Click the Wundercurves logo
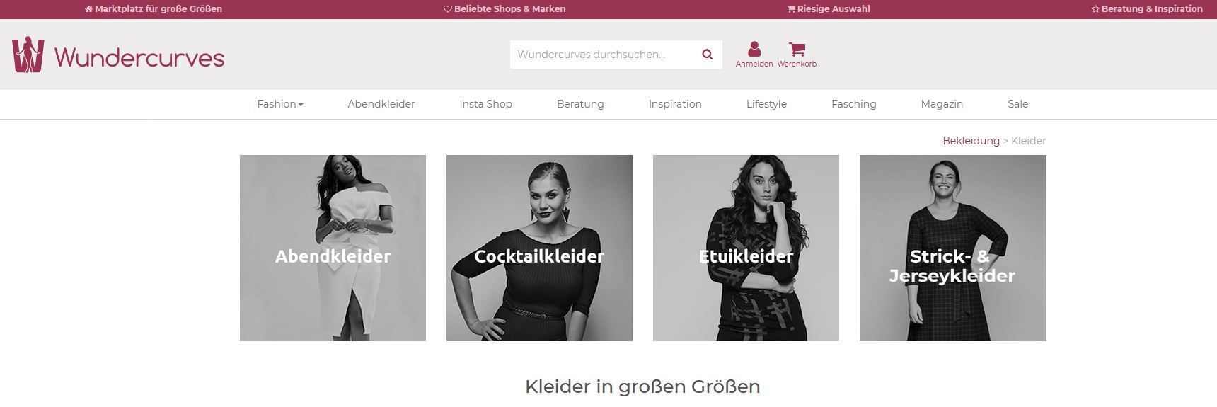1217x407 pixels. (x=118, y=55)
